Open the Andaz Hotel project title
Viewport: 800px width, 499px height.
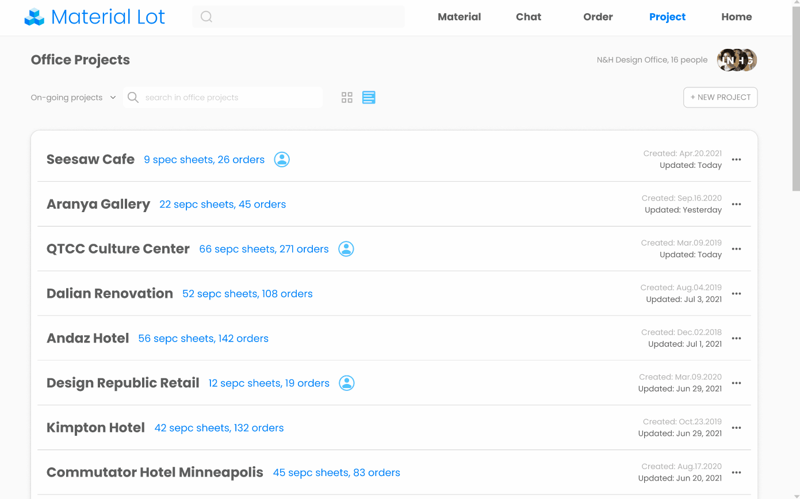[88, 338]
